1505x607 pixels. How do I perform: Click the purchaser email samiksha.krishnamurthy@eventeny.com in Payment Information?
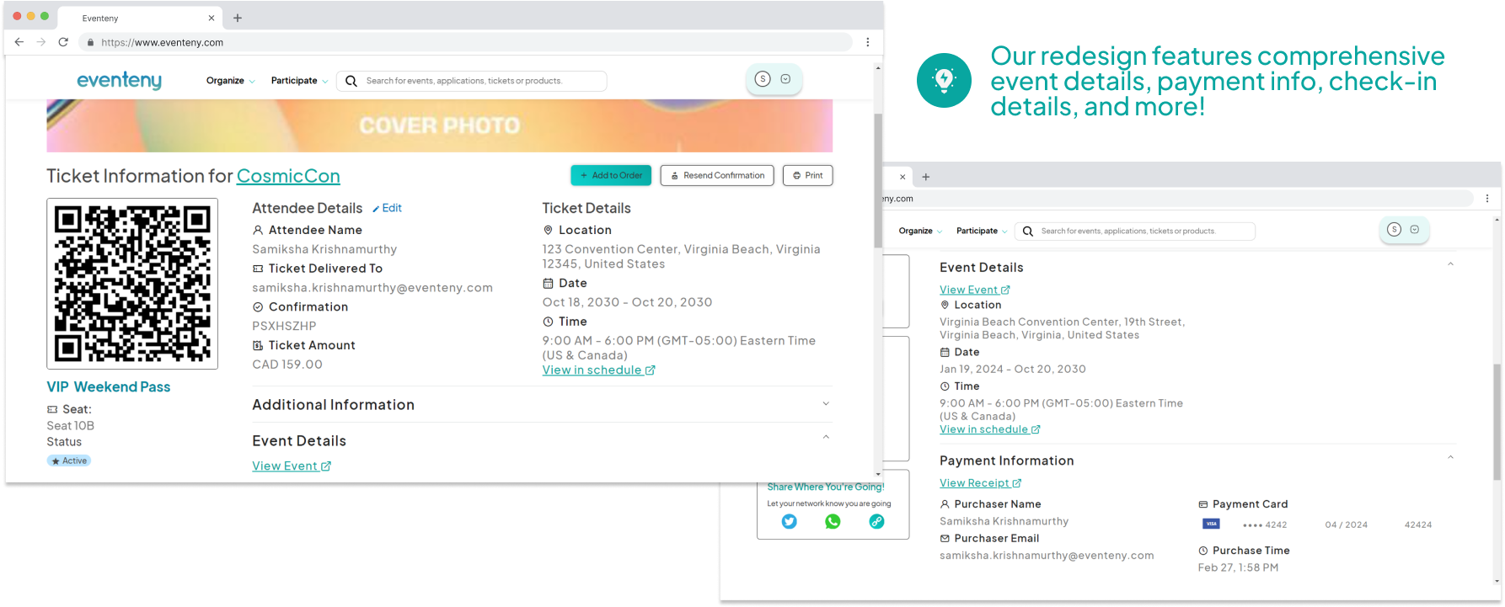(1047, 556)
